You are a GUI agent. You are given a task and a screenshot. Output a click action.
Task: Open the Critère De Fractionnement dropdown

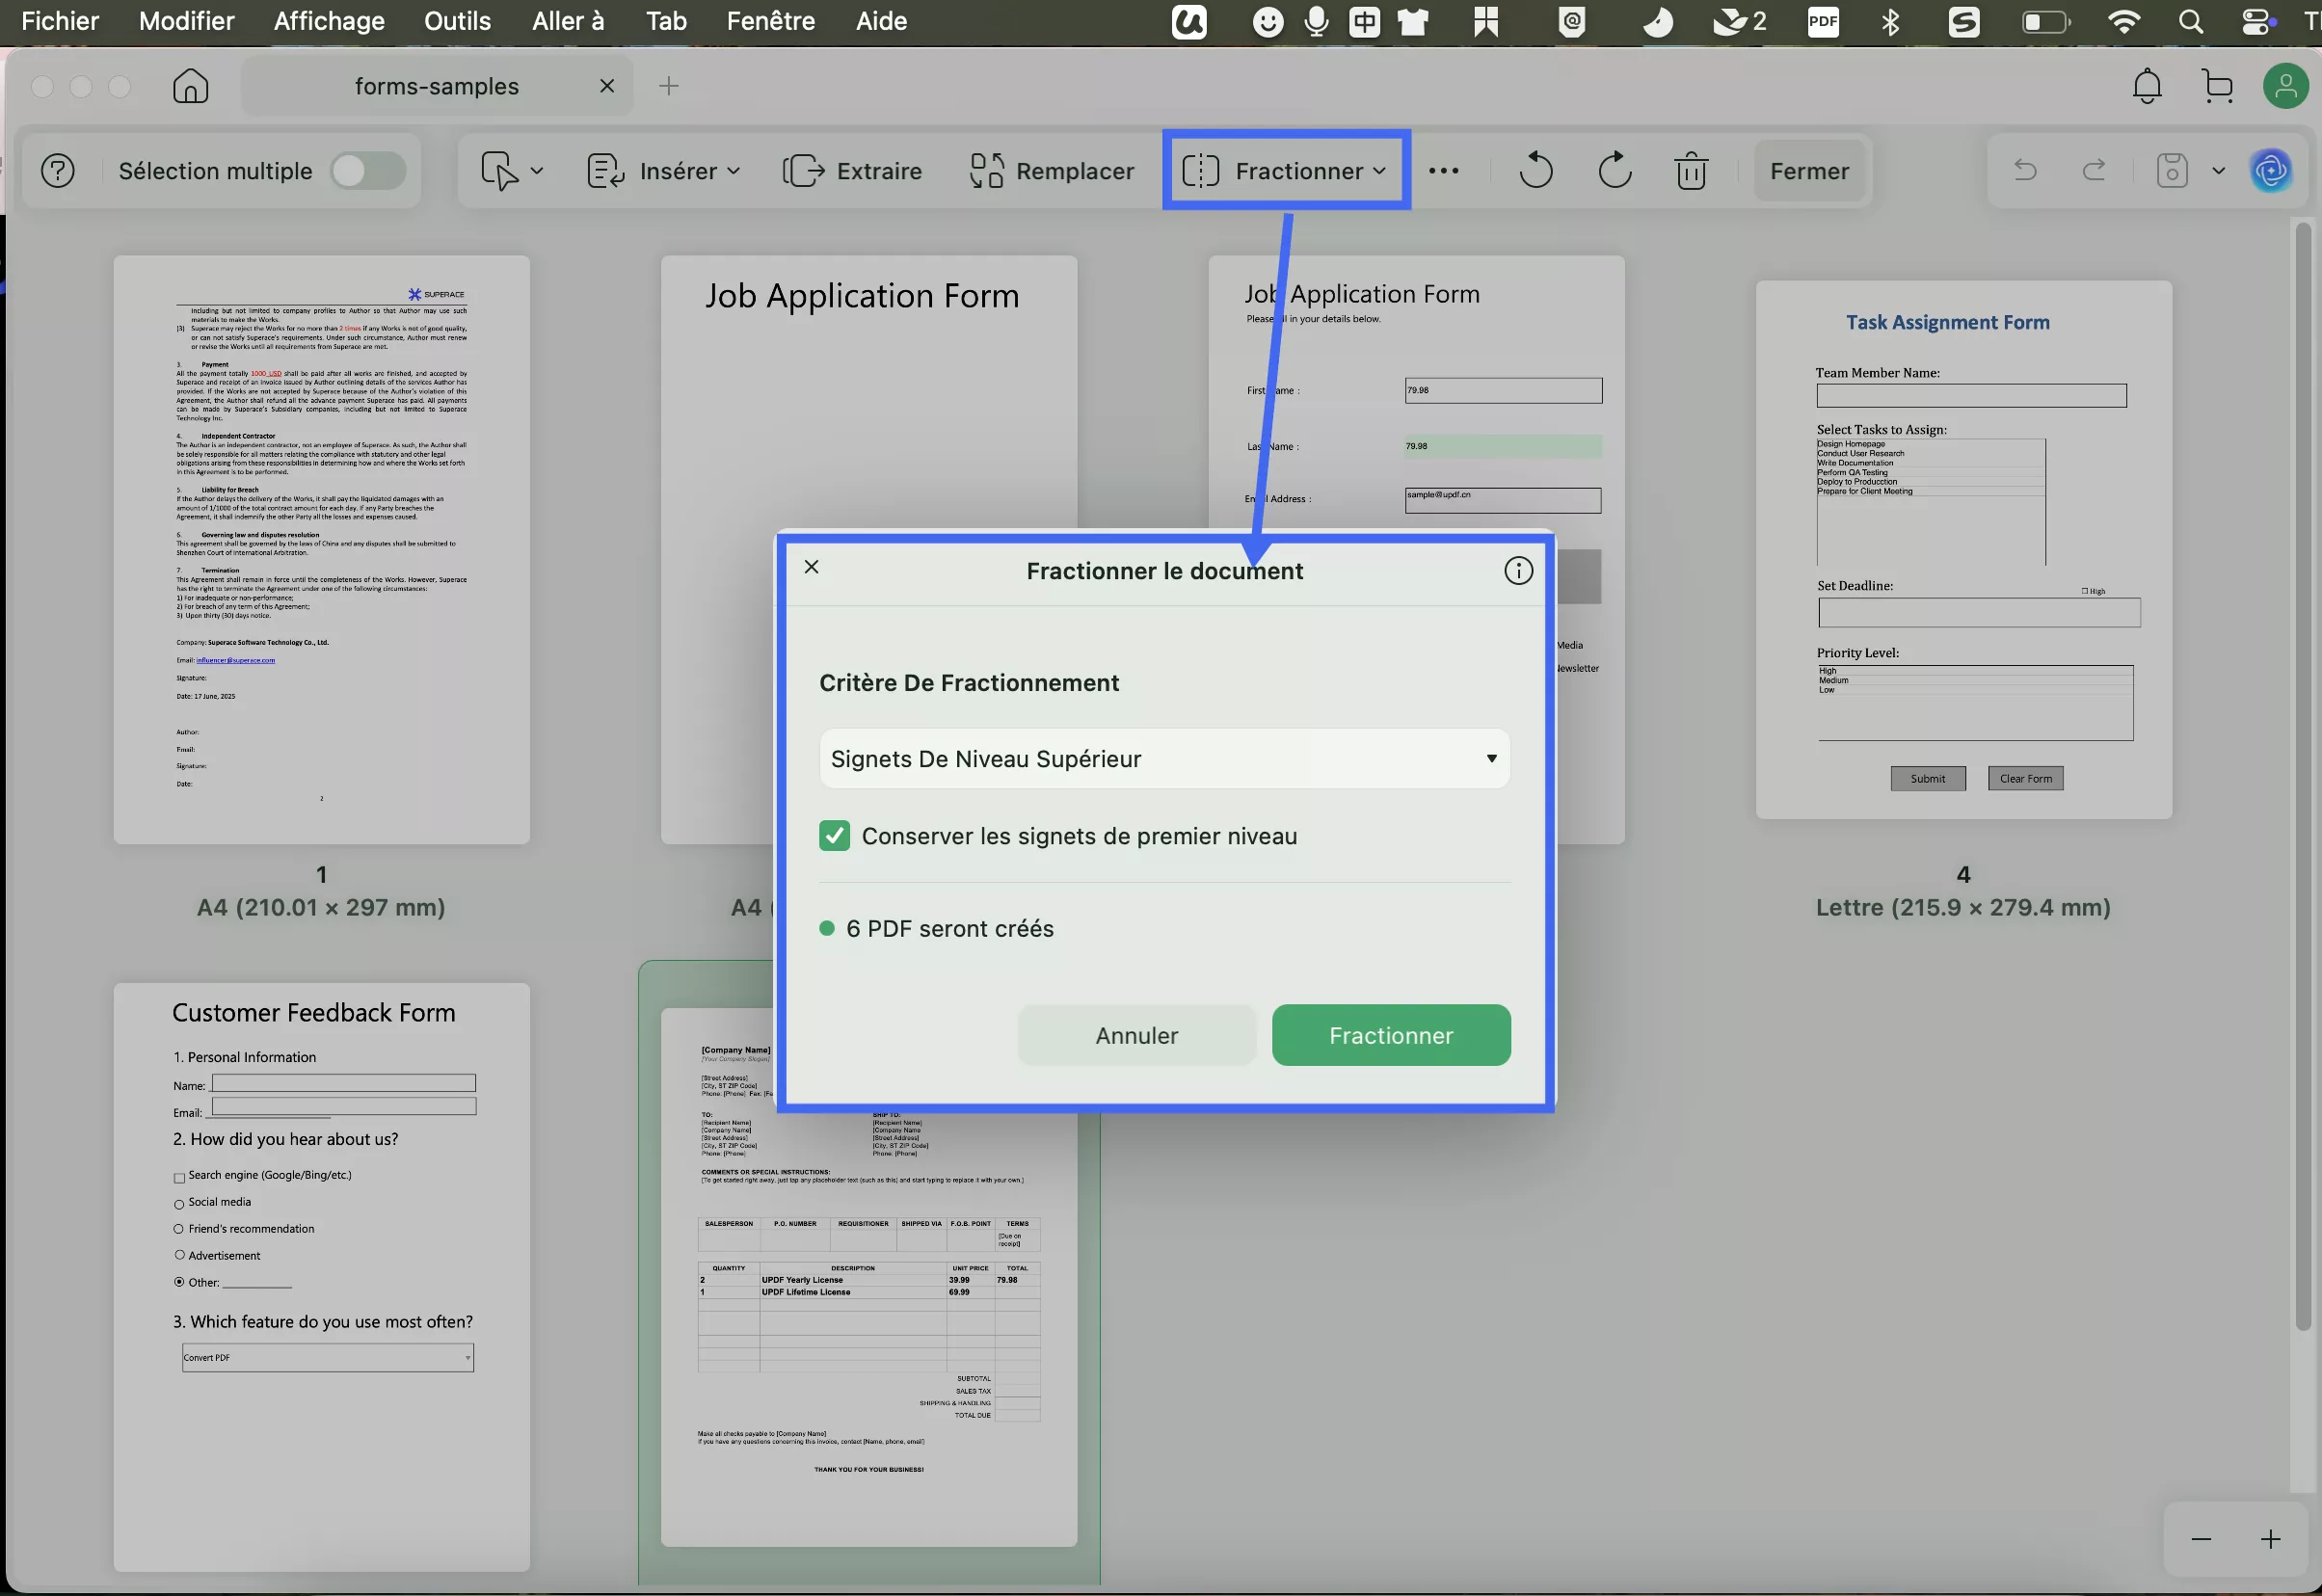(x=1164, y=759)
